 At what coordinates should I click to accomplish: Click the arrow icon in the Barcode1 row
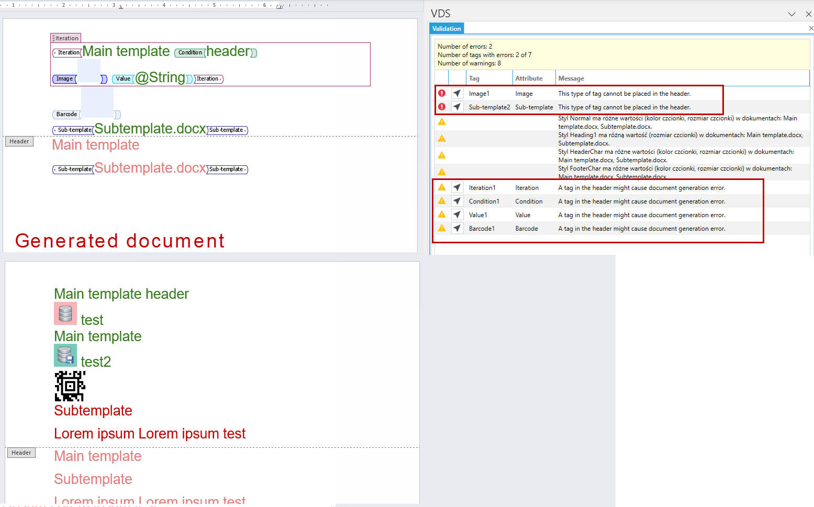click(458, 228)
